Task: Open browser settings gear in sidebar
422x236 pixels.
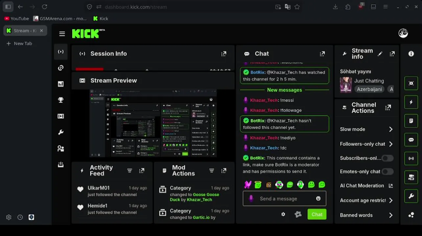Action: click(9, 217)
